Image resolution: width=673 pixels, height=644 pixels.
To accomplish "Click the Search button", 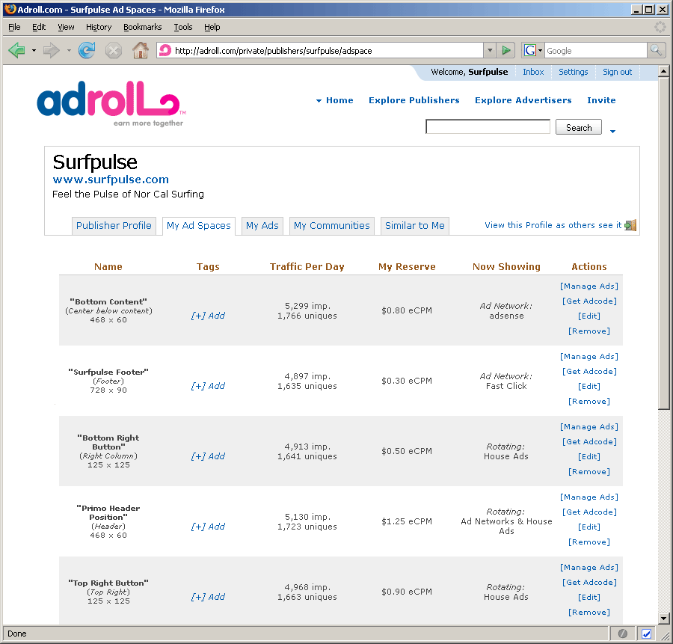I will pyautogui.click(x=579, y=127).
